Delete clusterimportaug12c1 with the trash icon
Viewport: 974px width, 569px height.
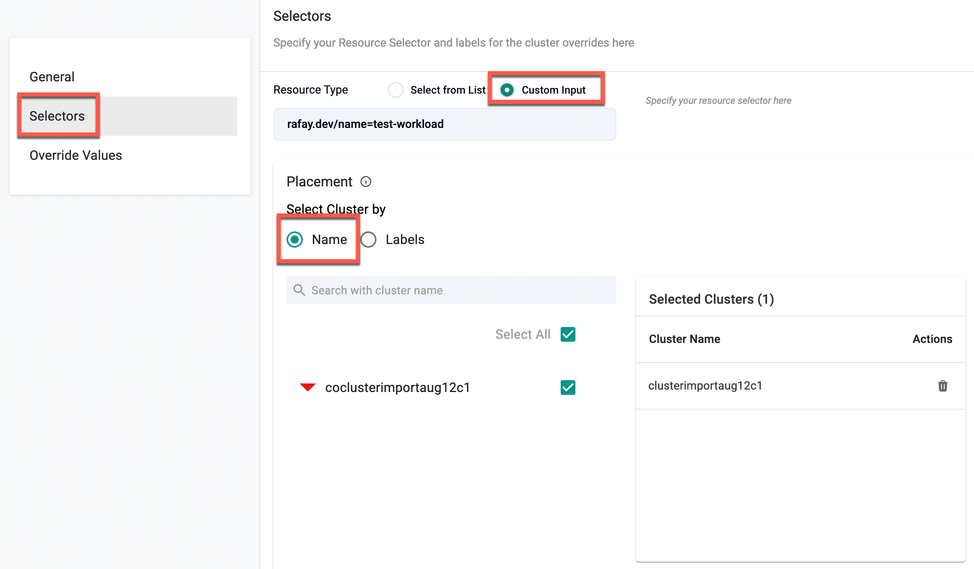click(x=942, y=386)
